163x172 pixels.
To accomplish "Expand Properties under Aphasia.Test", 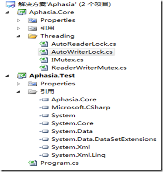I will pyautogui.click(x=19, y=84).
